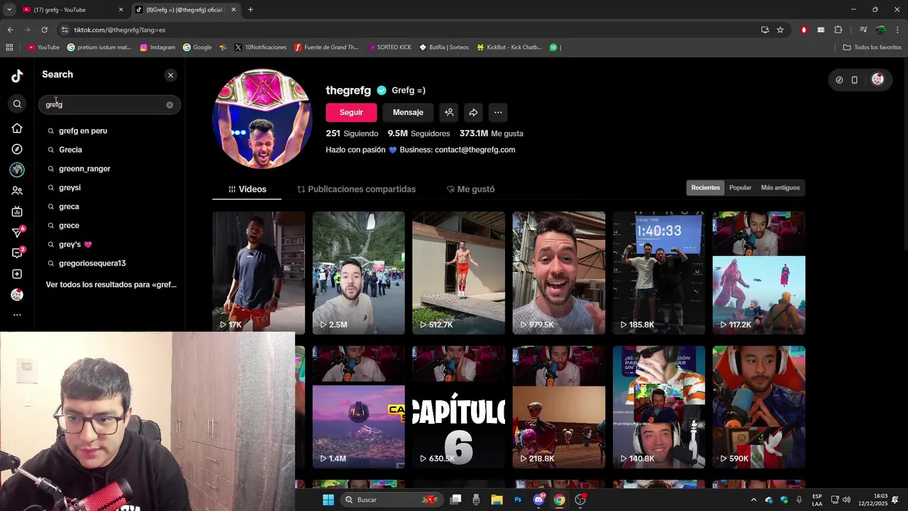The height and width of the screenshot is (511, 908).
Task: Switch to the Me gustó tab
Action: click(x=470, y=189)
